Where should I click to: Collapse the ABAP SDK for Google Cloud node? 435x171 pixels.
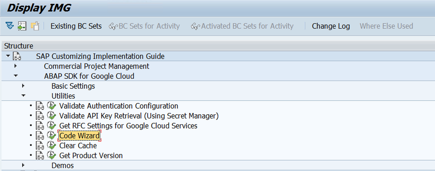(x=16, y=76)
